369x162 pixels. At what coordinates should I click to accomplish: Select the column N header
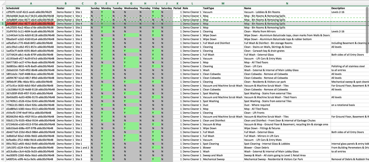click(287, 3)
